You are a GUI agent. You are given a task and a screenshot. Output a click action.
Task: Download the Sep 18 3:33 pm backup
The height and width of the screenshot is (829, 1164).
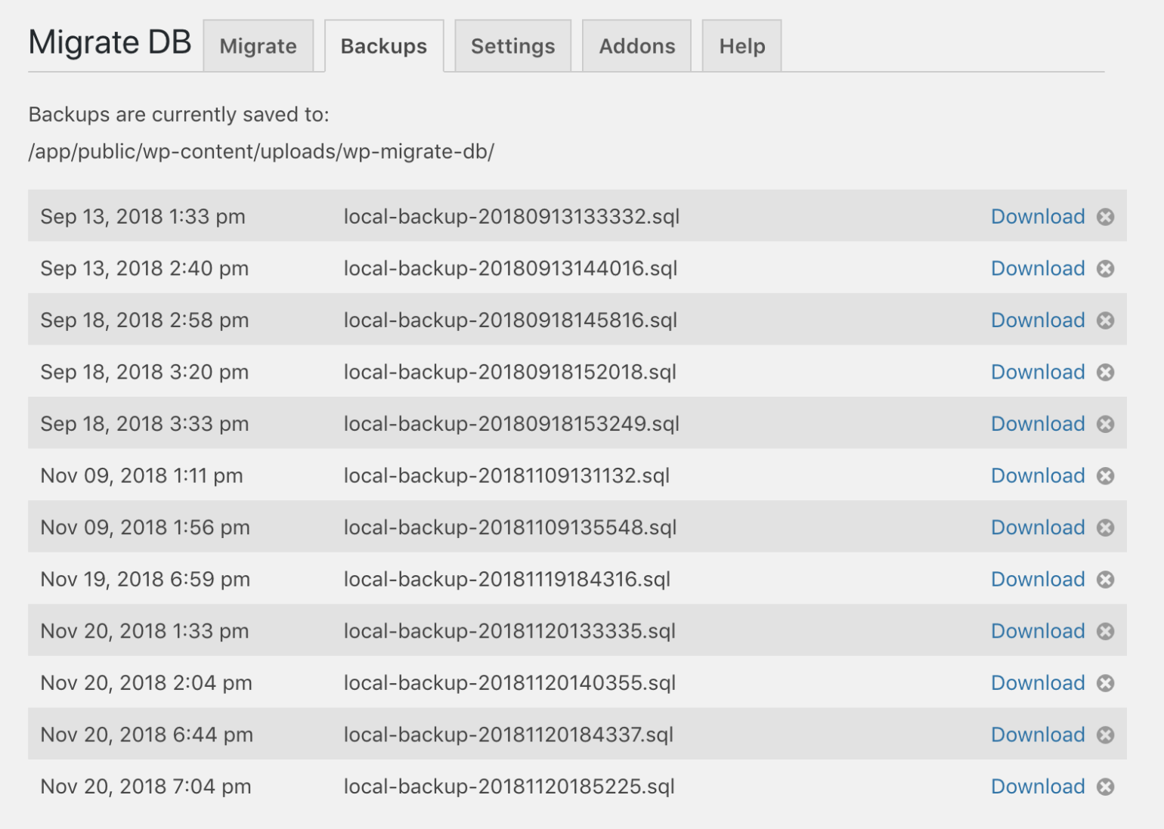1038,424
